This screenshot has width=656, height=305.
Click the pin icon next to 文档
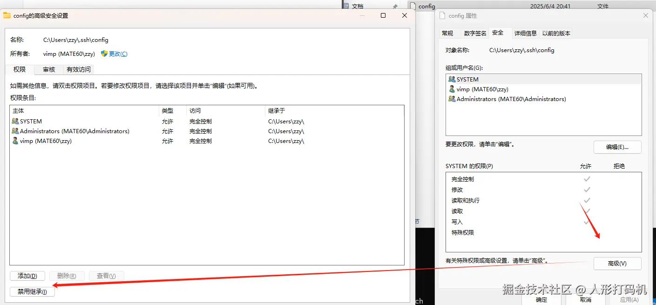click(395, 7)
